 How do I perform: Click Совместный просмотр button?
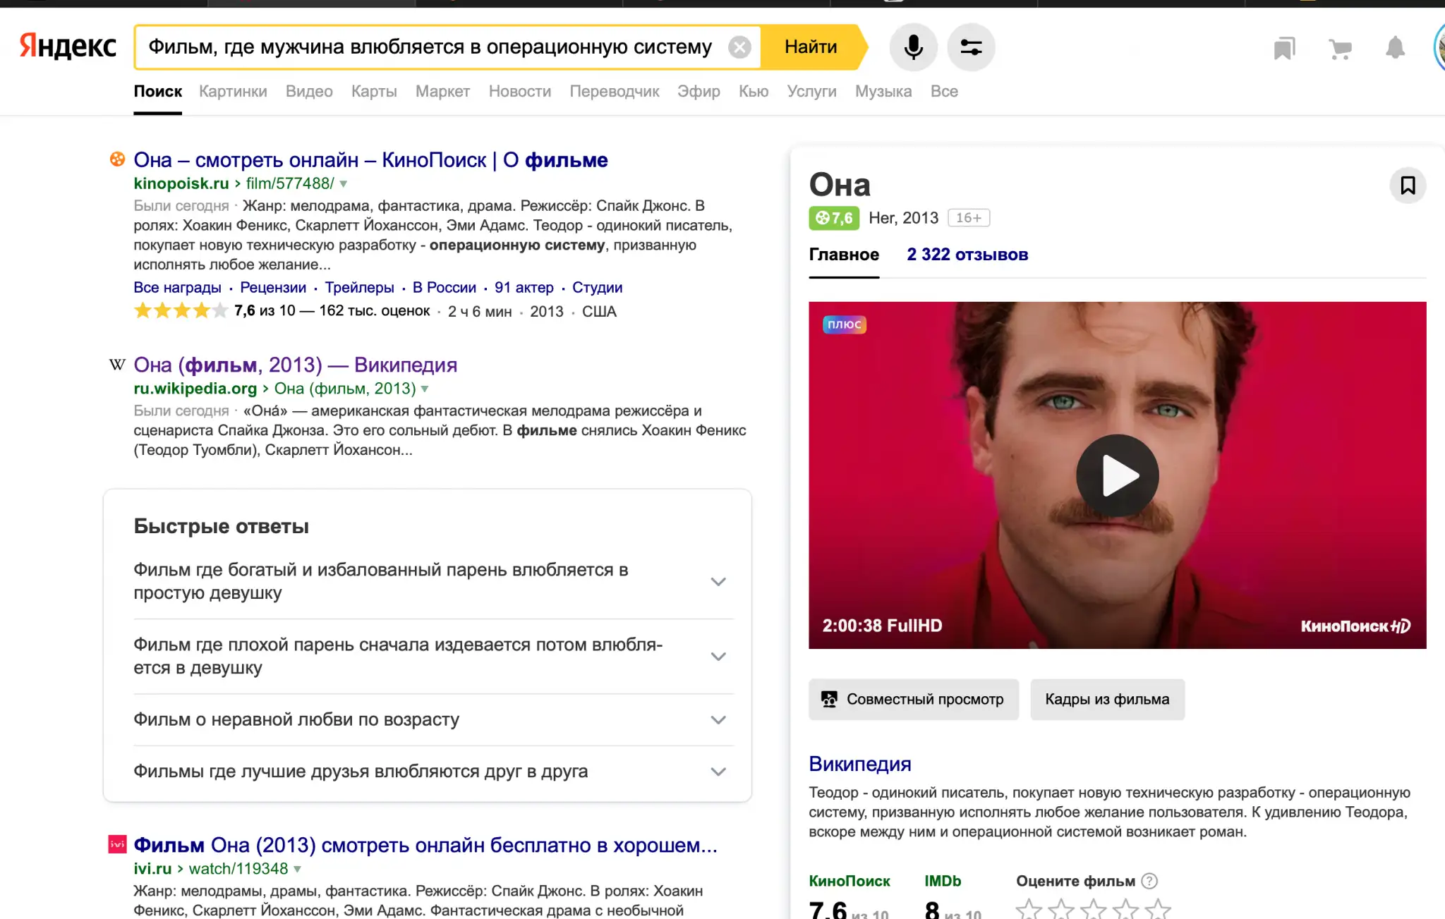(x=913, y=699)
